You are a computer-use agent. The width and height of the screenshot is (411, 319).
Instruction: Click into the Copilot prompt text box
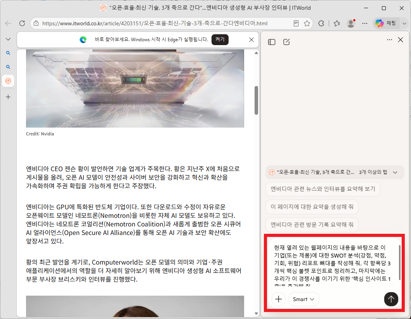point(332,265)
